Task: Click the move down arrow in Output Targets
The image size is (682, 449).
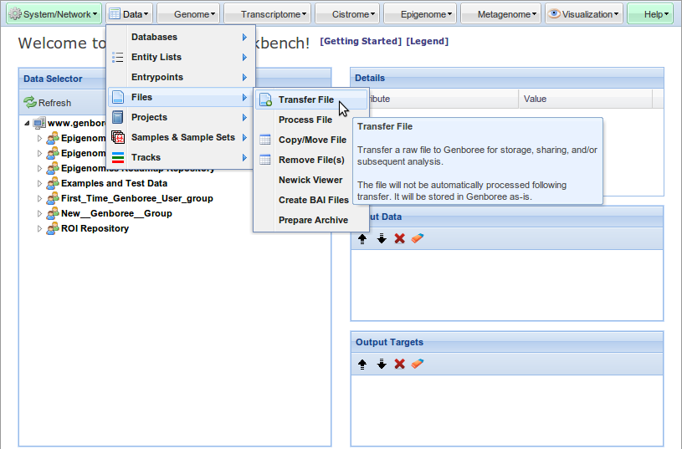Action: click(x=382, y=364)
